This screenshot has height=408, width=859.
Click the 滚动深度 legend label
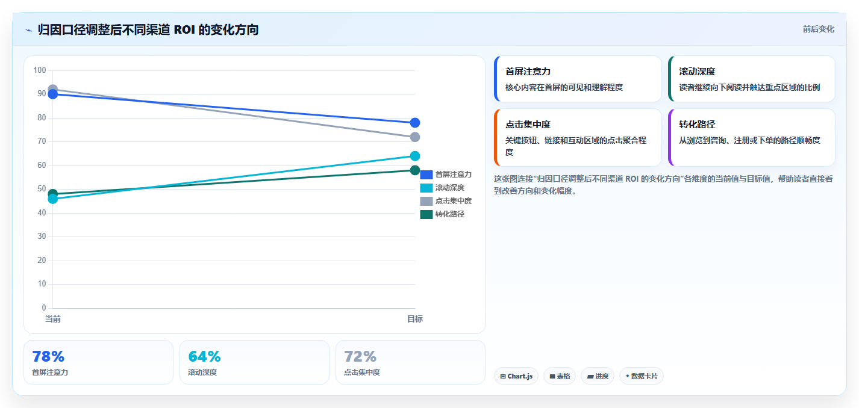click(x=450, y=188)
